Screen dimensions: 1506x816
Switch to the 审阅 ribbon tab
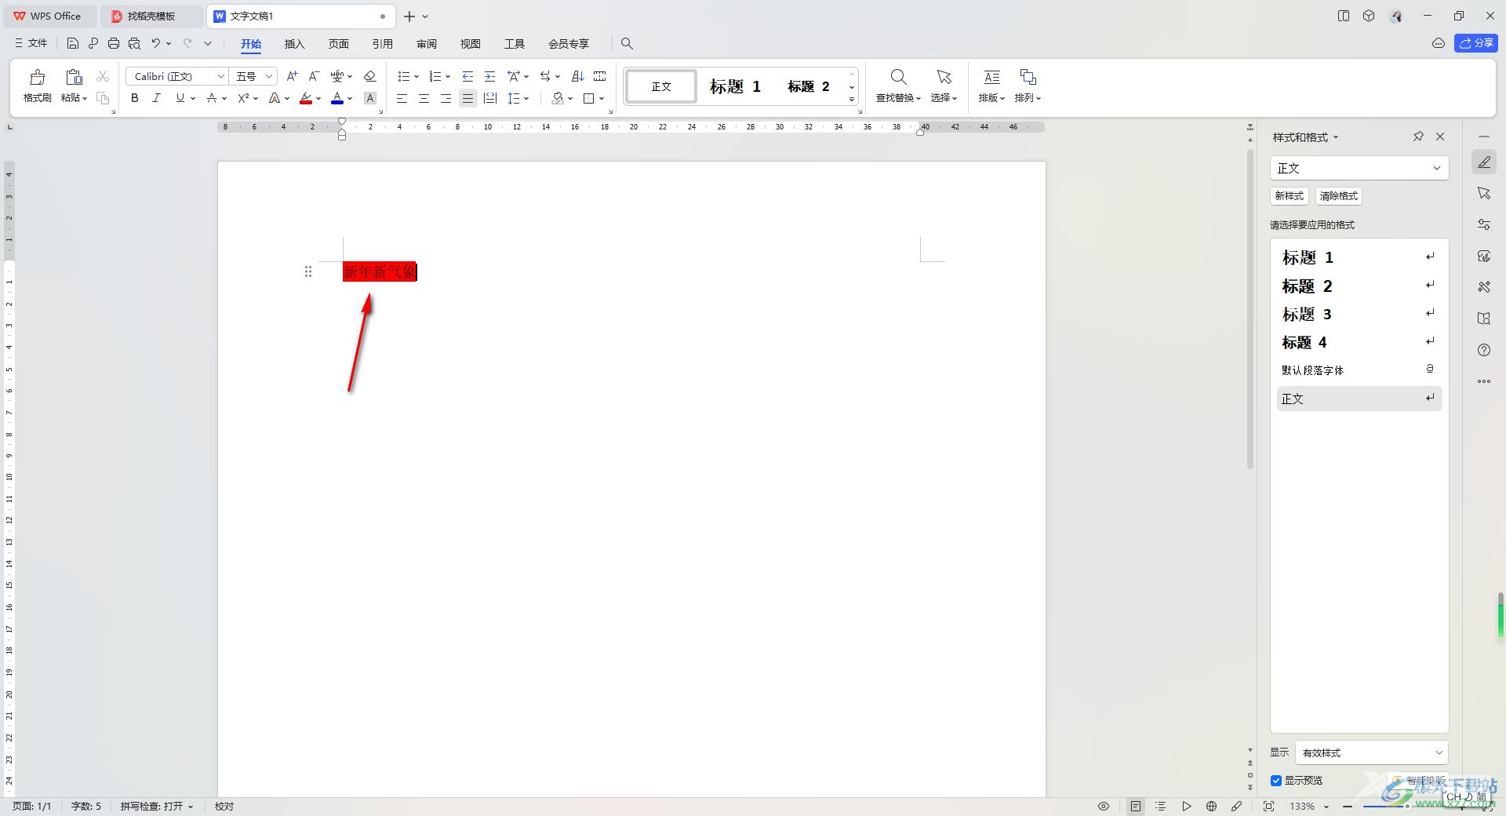click(426, 44)
